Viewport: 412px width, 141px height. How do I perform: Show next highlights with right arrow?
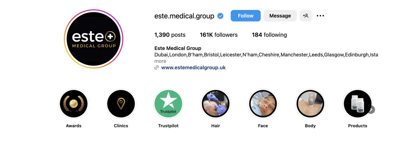tap(371, 110)
